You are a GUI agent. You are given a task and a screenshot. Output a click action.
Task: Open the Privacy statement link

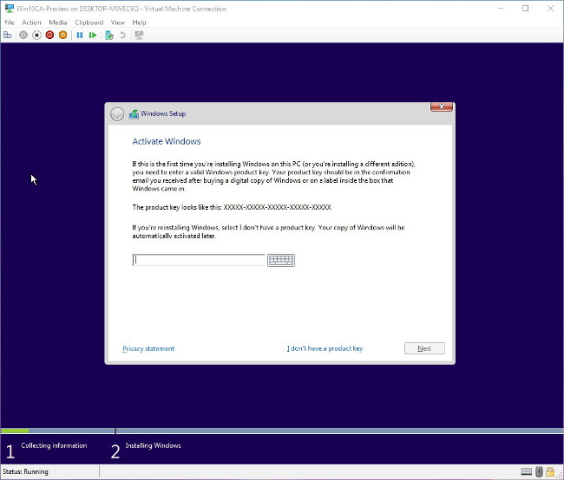148,348
